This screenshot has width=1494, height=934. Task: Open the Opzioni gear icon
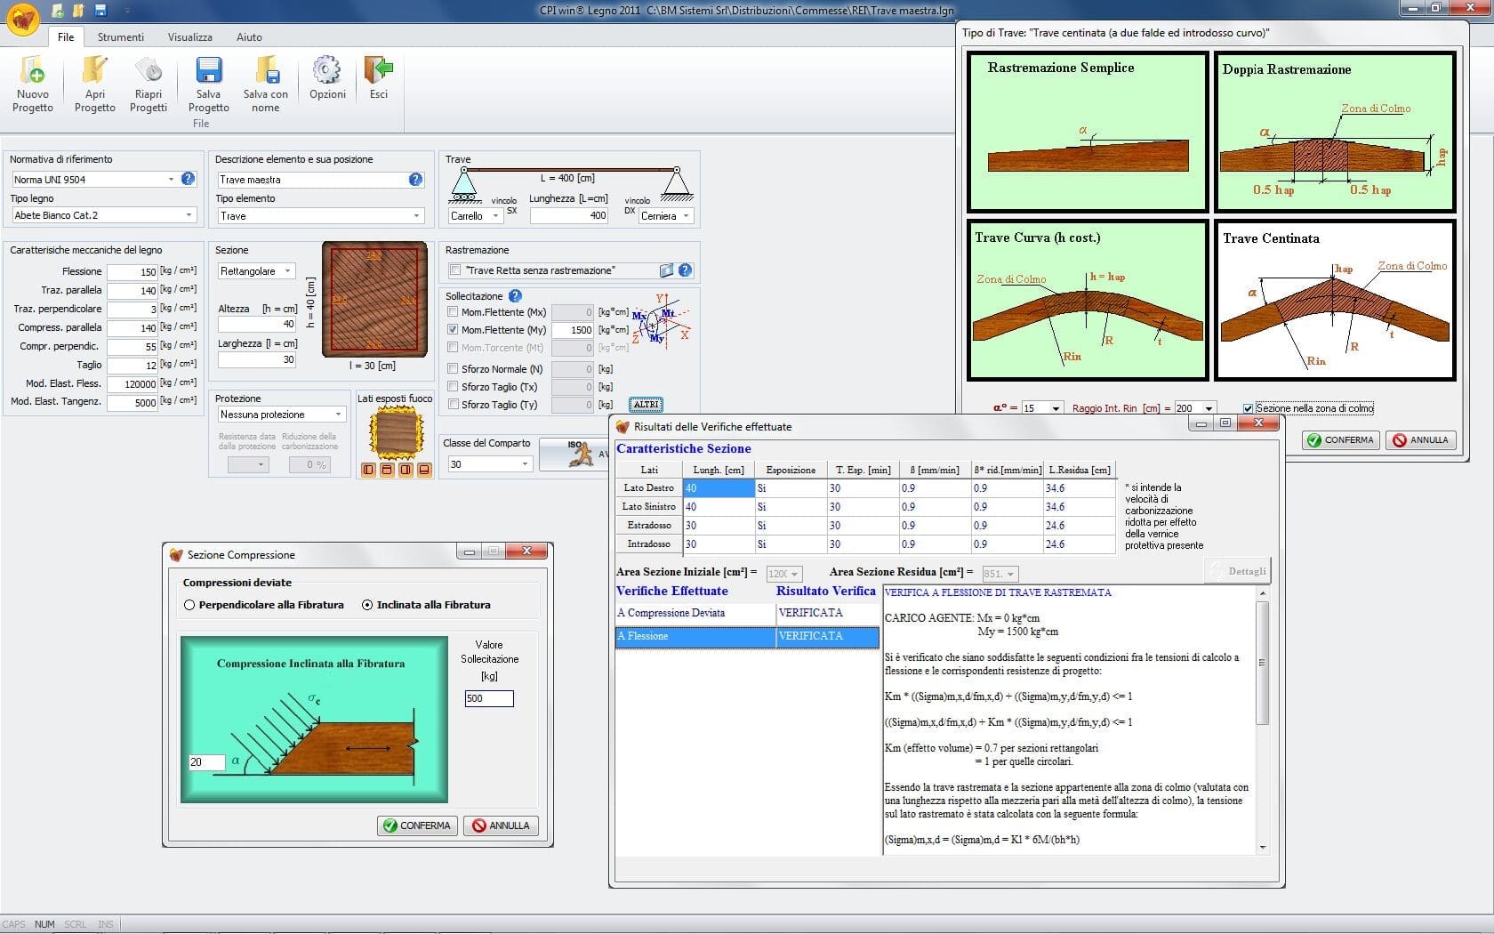point(327,71)
